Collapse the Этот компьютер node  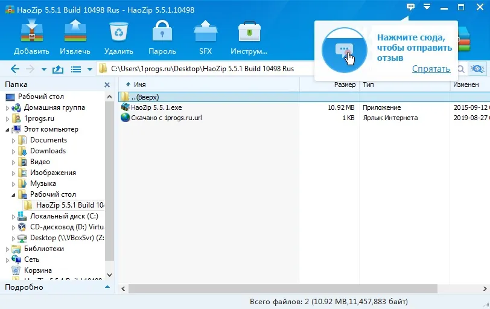click(7, 130)
